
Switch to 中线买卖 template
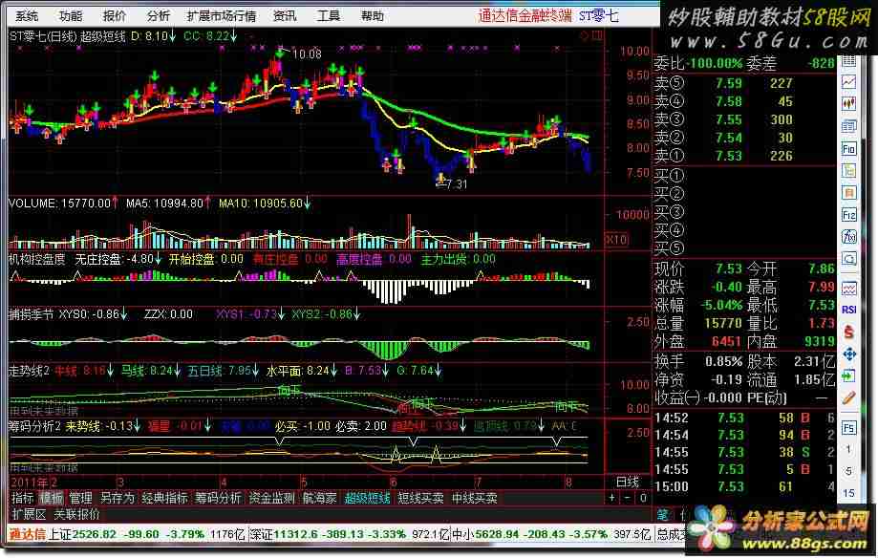474,498
